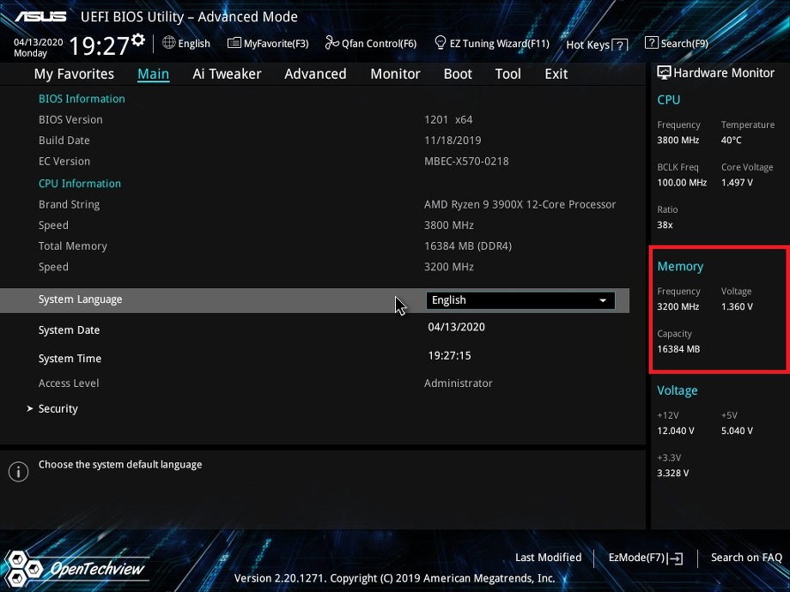This screenshot has width=790, height=592.
Task: Click the Brand String label
Action: point(69,204)
